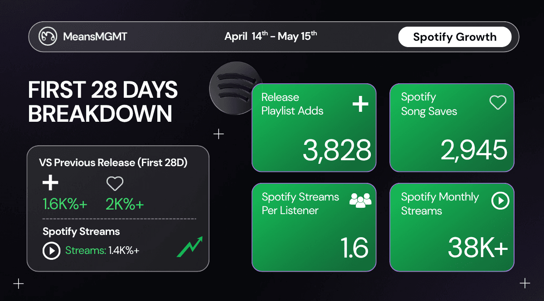
Task: Click the 3,828 playlist adds value
Action: coord(337,150)
